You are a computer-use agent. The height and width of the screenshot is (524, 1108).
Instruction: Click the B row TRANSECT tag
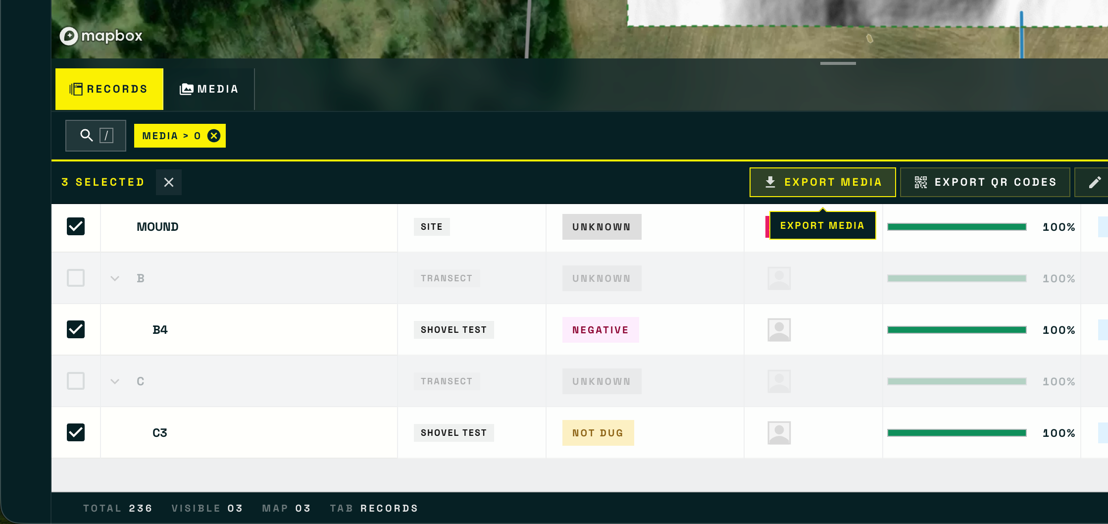pyautogui.click(x=447, y=278)
